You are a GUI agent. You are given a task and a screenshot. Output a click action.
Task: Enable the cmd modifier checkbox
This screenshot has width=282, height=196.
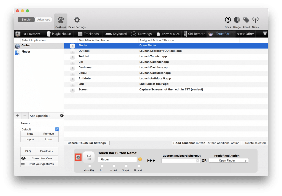click(x=139, y=166)
